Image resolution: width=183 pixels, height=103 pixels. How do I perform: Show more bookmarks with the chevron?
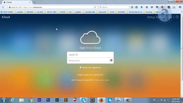coord(182,12)
